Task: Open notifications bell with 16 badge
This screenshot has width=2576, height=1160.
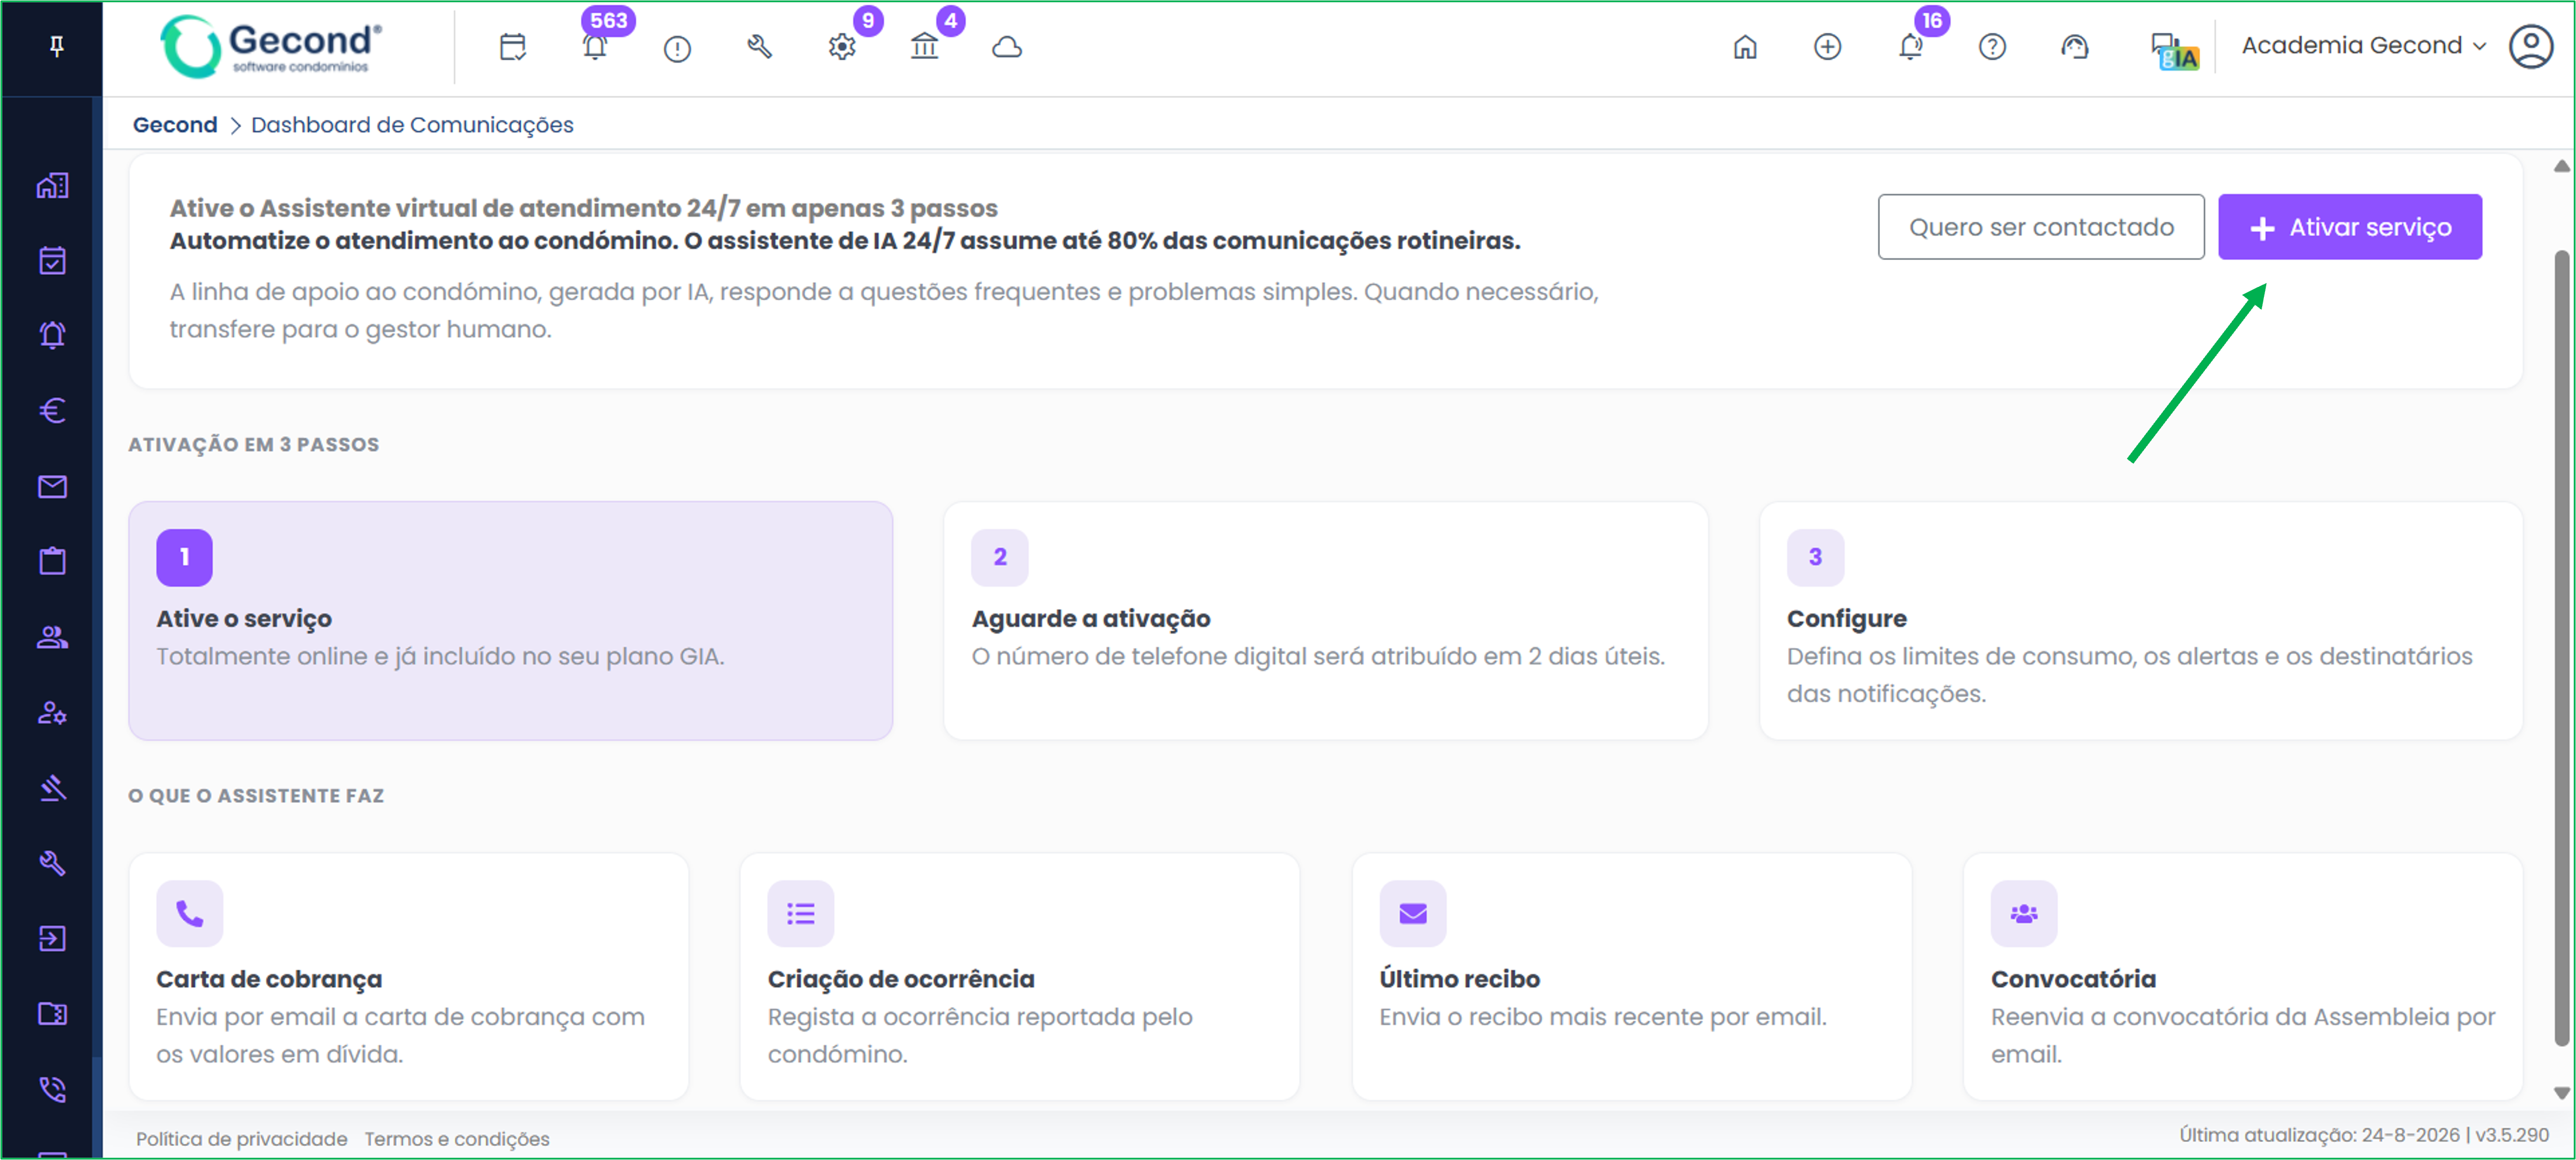Action: click(1910, 47)
